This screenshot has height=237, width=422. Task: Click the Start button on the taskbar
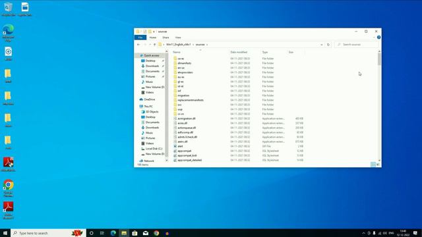5,233
